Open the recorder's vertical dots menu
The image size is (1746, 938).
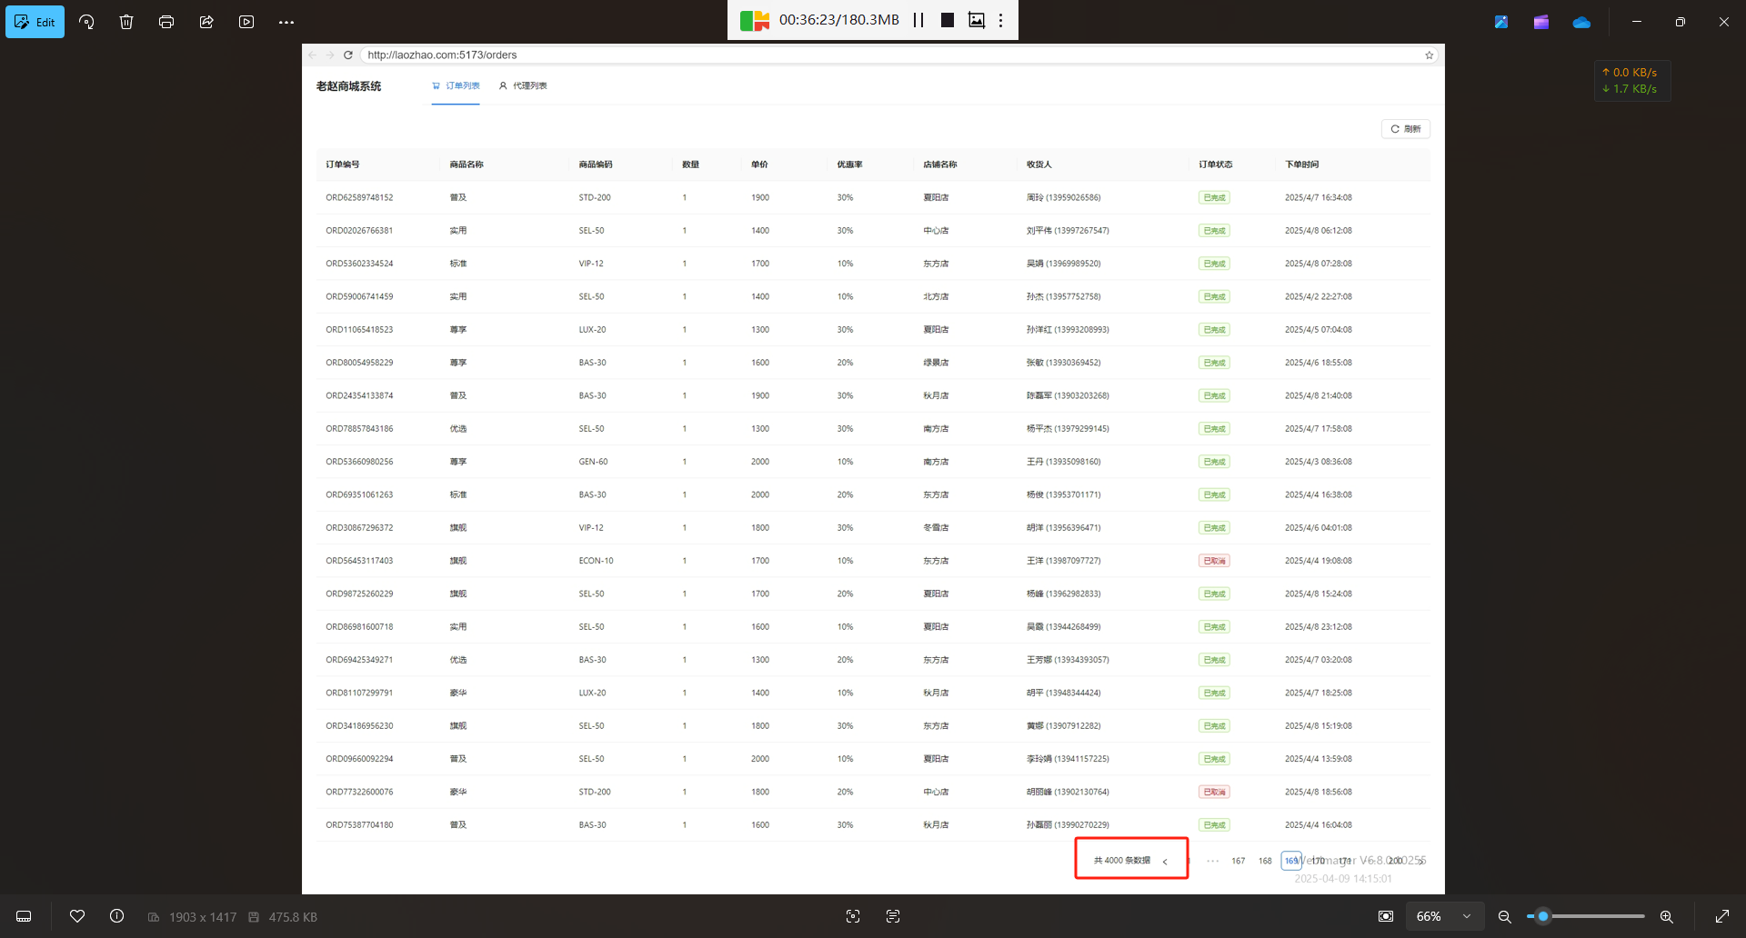(x=1000, y=20)
